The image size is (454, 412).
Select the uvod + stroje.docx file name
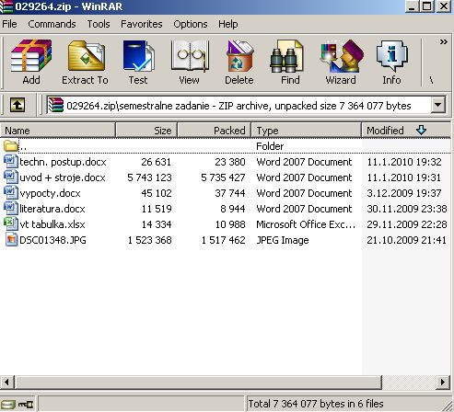pos(63,177)
